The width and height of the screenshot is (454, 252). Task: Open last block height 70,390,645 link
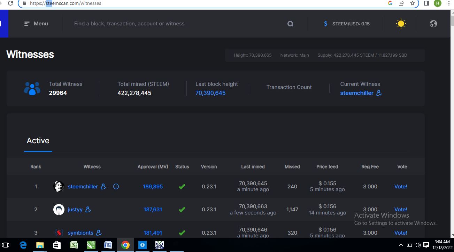tap(210, 93)
